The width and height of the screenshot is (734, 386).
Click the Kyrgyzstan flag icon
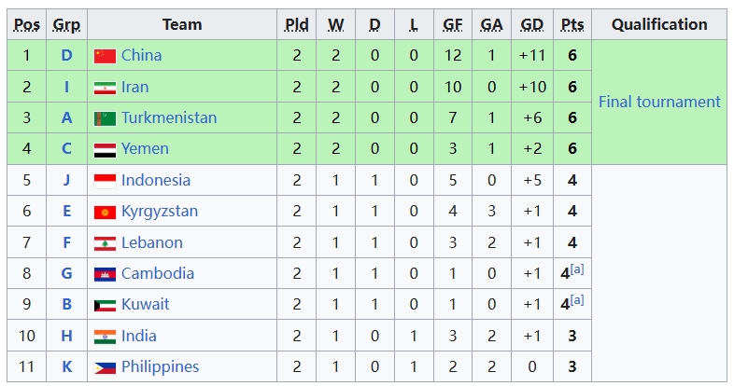click(x=105, y=213)
